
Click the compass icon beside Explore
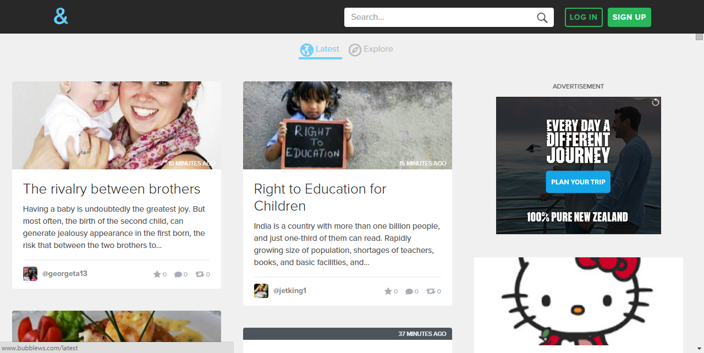(x=355, y=50)
